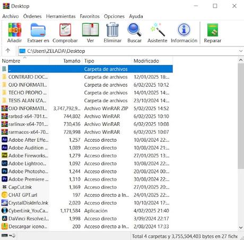Select the CONTRATO DOC folder row
Screen dimensions: 244x240
(87, 77)
